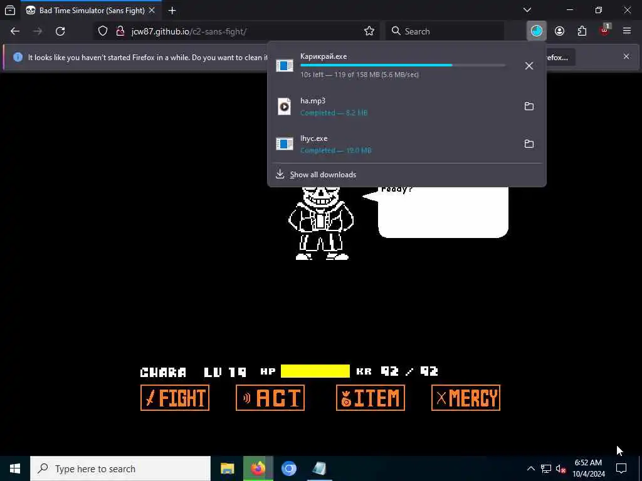Choose the FIGHT button in the game
Viewport: 642px width, 481px height.
[x=175, y=398]
